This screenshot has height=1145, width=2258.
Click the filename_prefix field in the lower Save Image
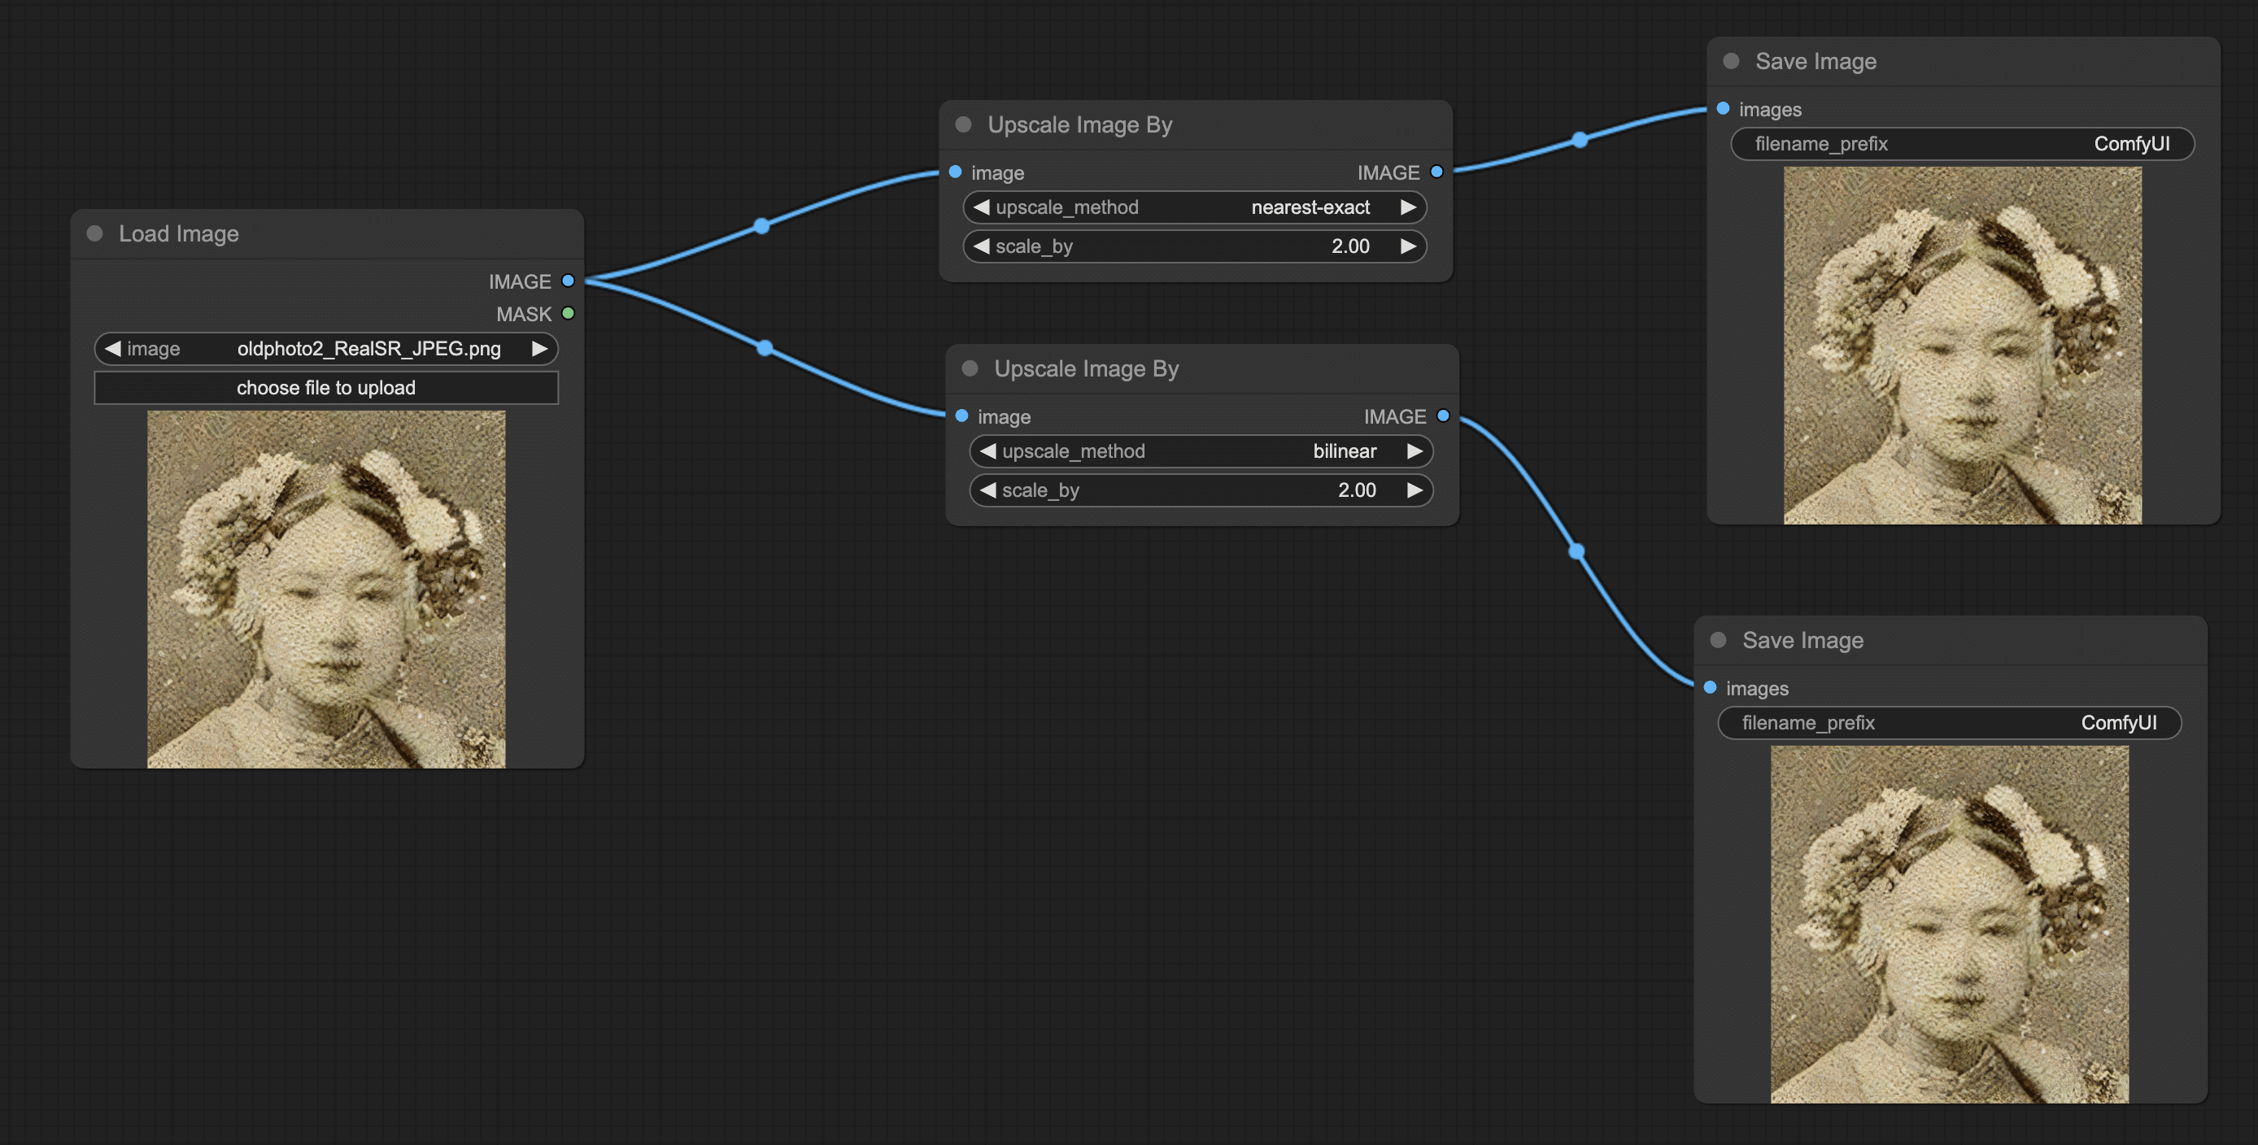[x=1950, y=723]
